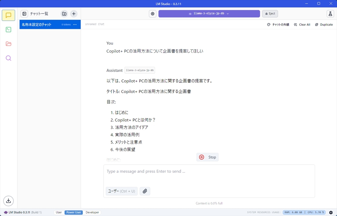This screenshot has height=216, width=337.
Task: Click the SYSTEM RESOURCES USAGE label
Action: 264,212
